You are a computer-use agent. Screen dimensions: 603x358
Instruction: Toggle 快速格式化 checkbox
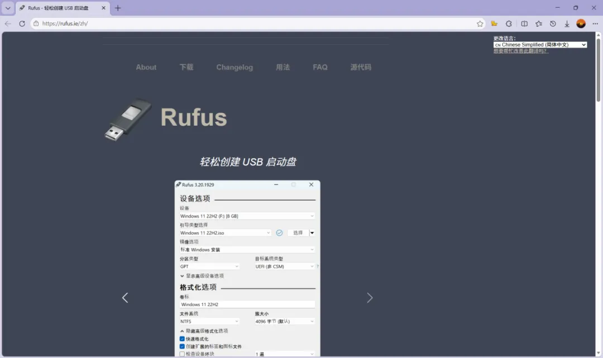coord(182,339)
